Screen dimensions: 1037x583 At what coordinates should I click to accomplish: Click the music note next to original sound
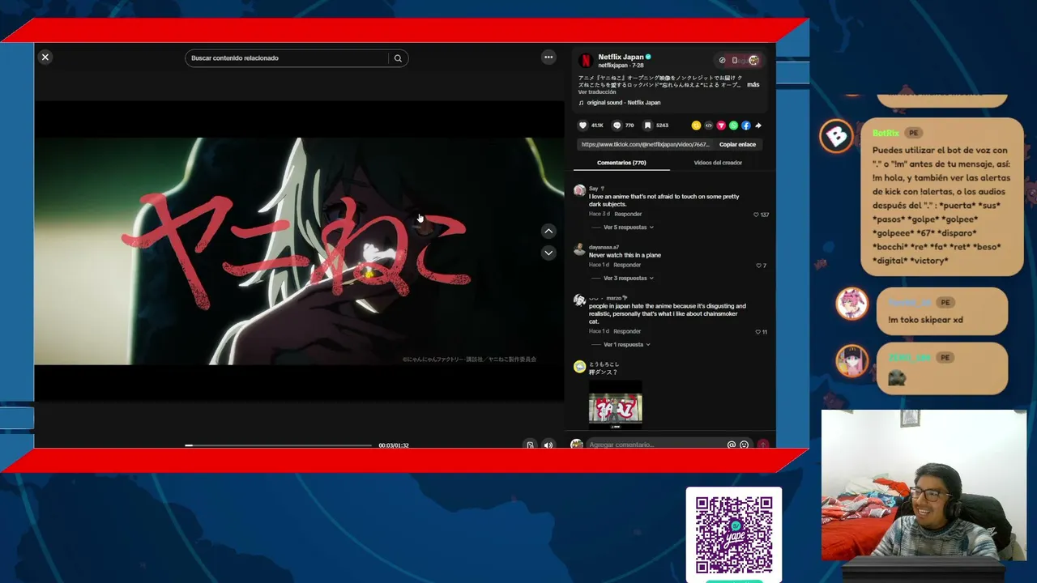click(581, 103)
